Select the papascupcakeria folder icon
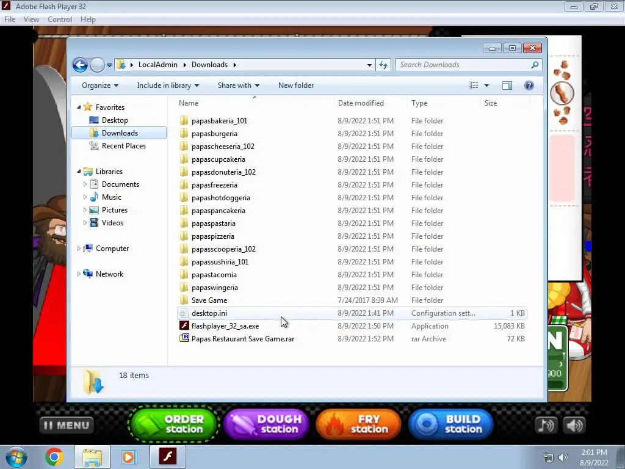 click(184, 159)
